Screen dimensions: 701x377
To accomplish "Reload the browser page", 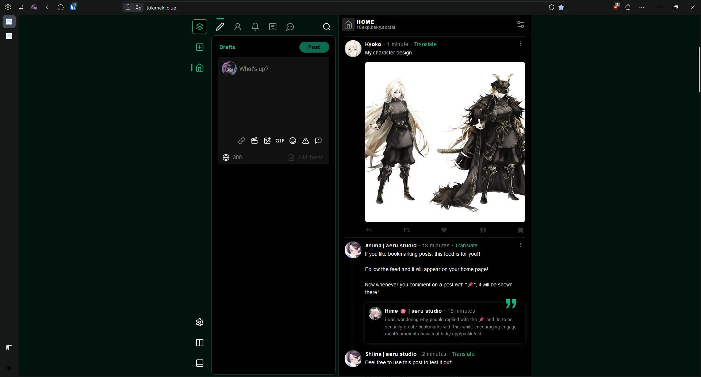I will tap(61, 7).
